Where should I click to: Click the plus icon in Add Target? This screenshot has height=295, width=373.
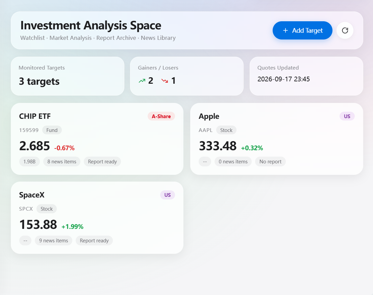tap(285, 30)
